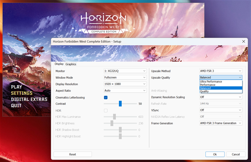Viewport: 251px width, 162px height.
Task: Switch to the Graphics tab
Action: (x=71, y=64)
